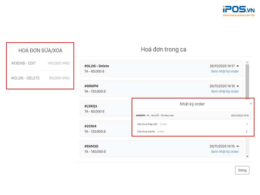
Task: Select the #8AM3O invoice card
Action: coord(130,149)
